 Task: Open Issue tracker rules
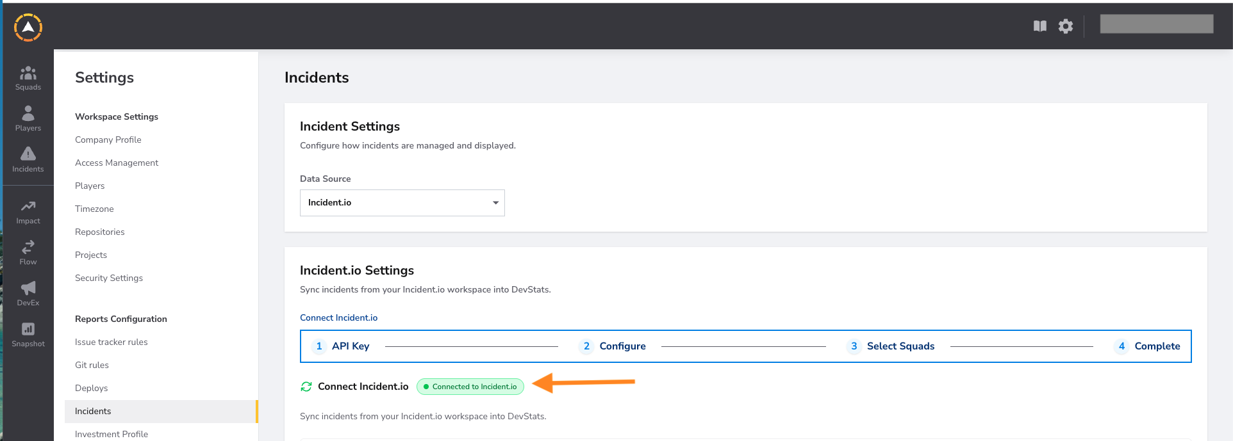pyautogui.click(x=112, y=342)
